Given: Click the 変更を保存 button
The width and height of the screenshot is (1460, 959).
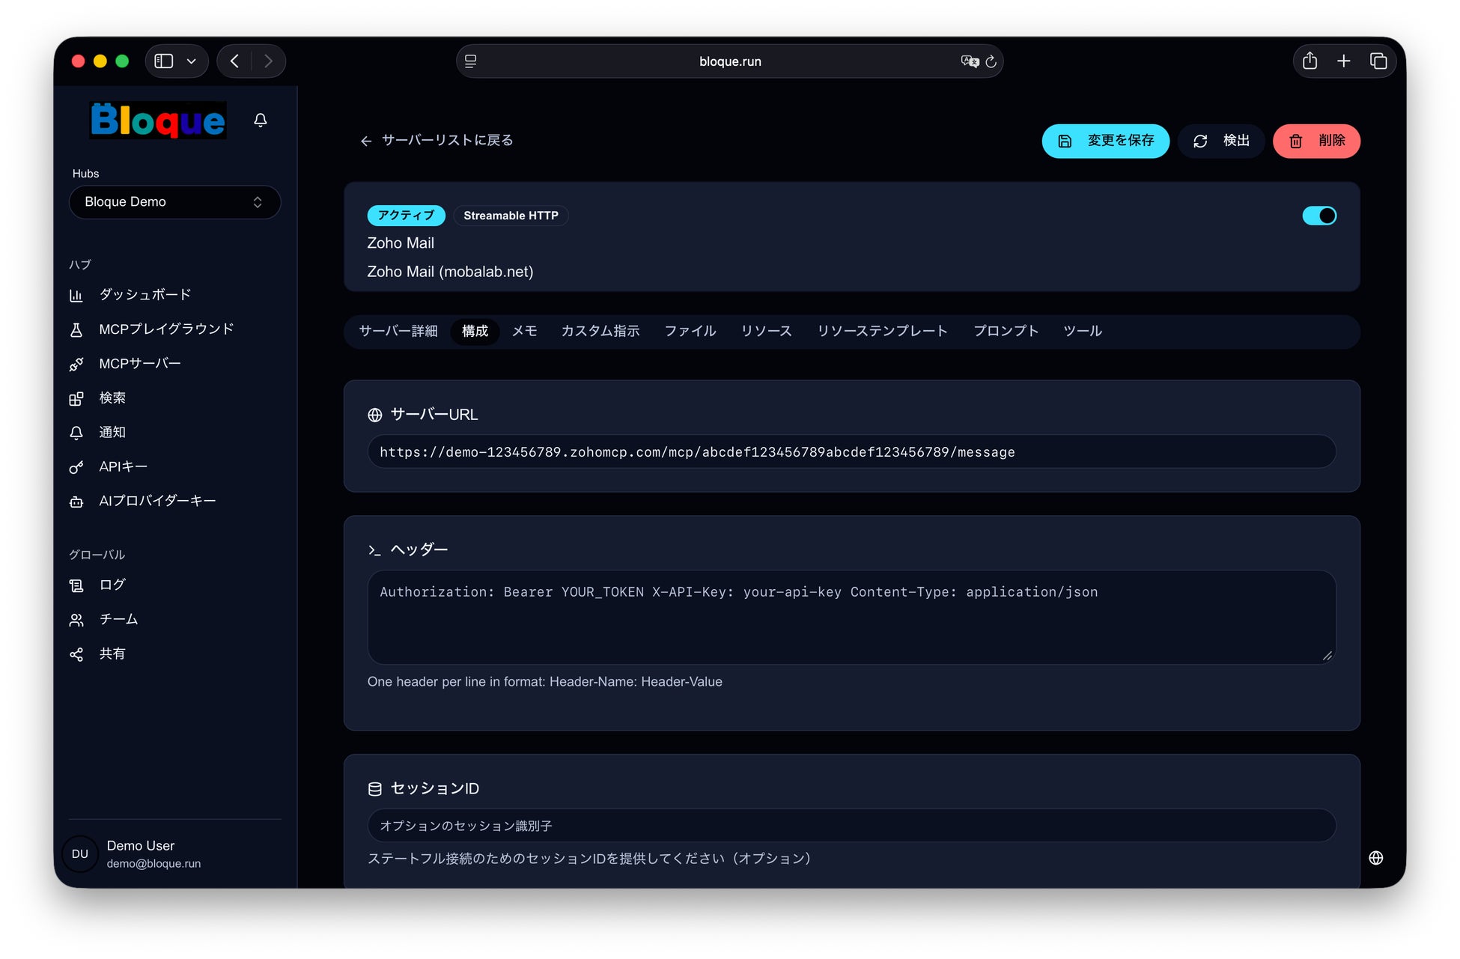Looking at the screenshot, I should point(1105,141).
